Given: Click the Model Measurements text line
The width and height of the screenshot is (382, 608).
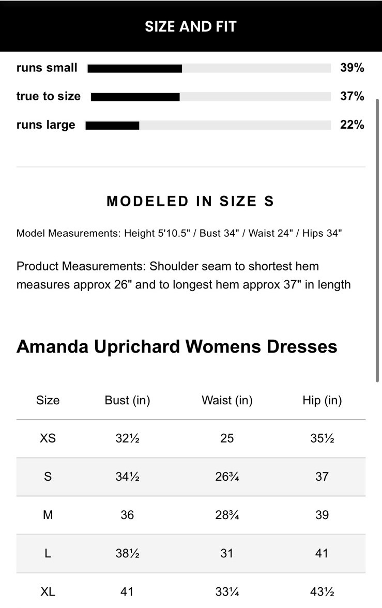Looking at the screenshot, I should coord(179,233).
